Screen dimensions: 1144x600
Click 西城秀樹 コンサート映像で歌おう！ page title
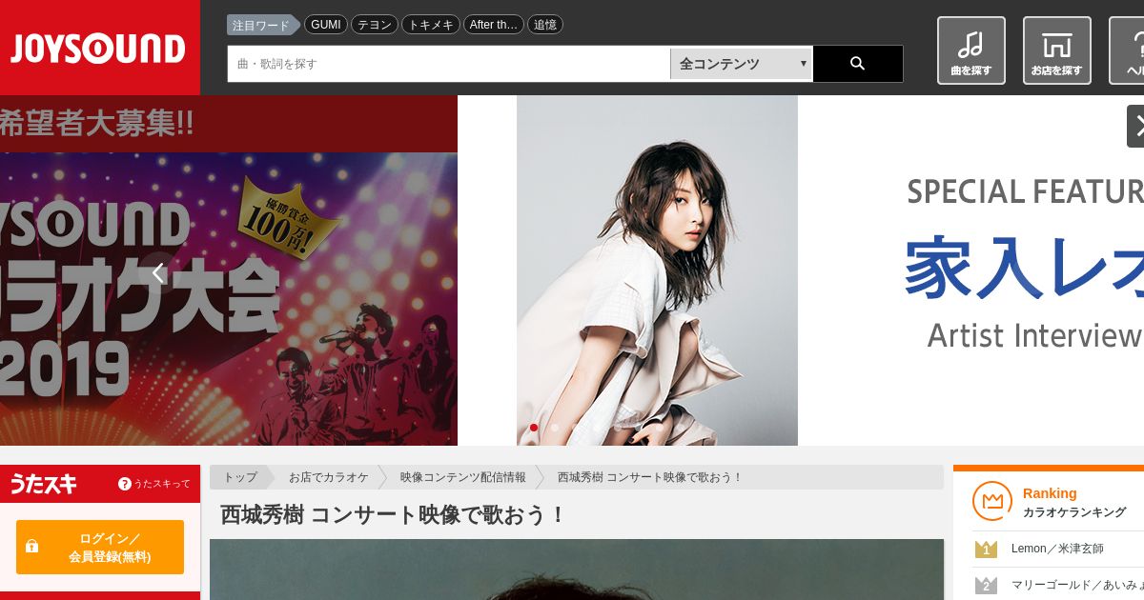click(x=394, y=515)
